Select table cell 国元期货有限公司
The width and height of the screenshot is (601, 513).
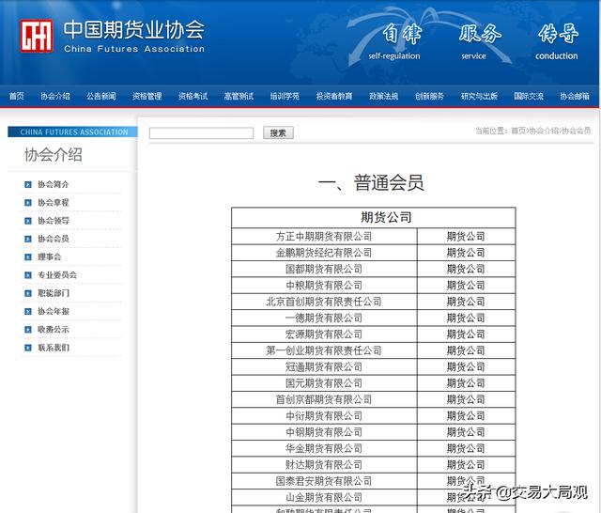324,383
